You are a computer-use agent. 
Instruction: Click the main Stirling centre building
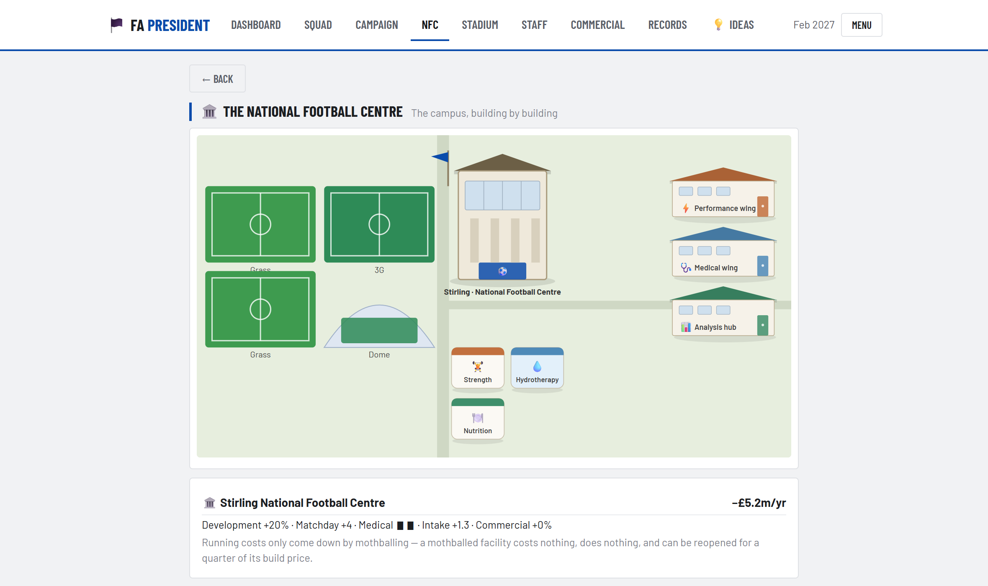[x=502, y=218]
